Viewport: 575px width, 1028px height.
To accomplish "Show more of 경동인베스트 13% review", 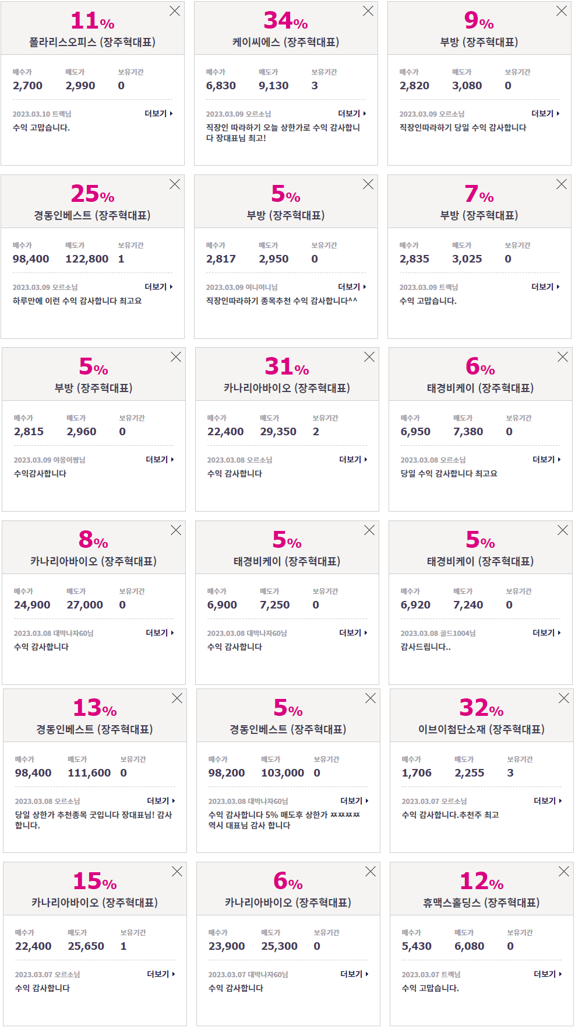I will (x=161, y=801).
